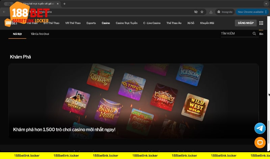
Task: Click the search magnifier icon
Action: point(254,34)
